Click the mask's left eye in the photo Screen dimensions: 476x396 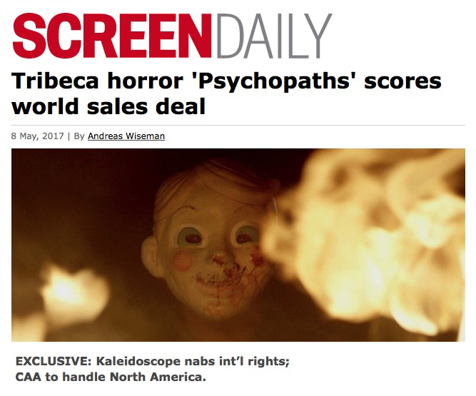[190, 237]
